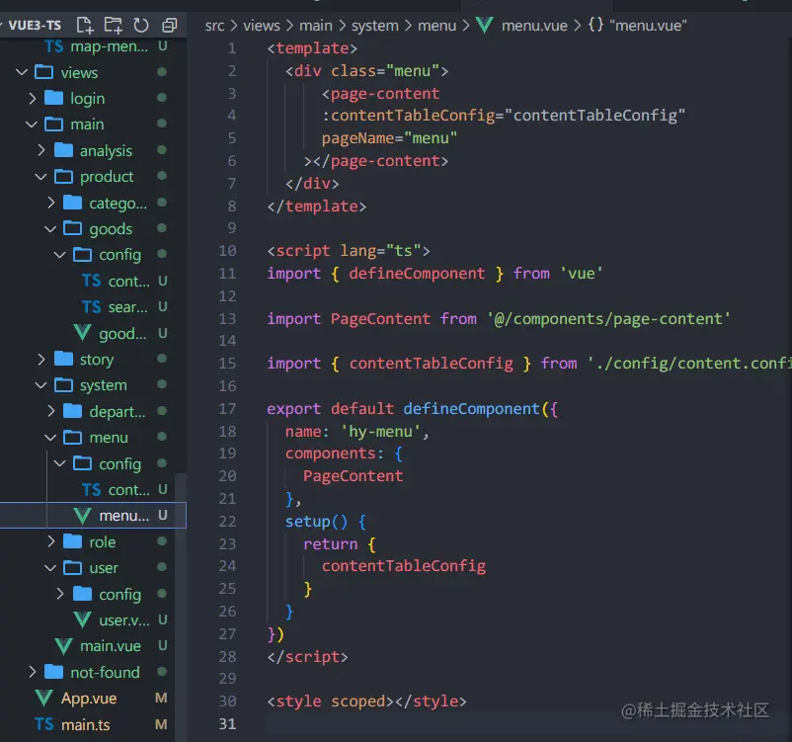
Task: Open main.vue in the explorer
Action: (111, 646)
